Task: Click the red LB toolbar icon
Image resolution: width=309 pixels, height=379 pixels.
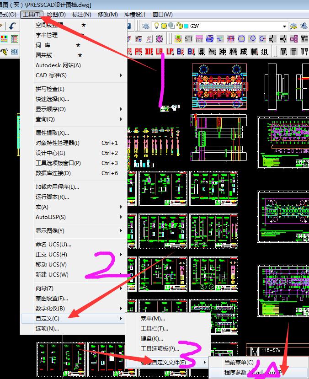Action: click(159, 52)
